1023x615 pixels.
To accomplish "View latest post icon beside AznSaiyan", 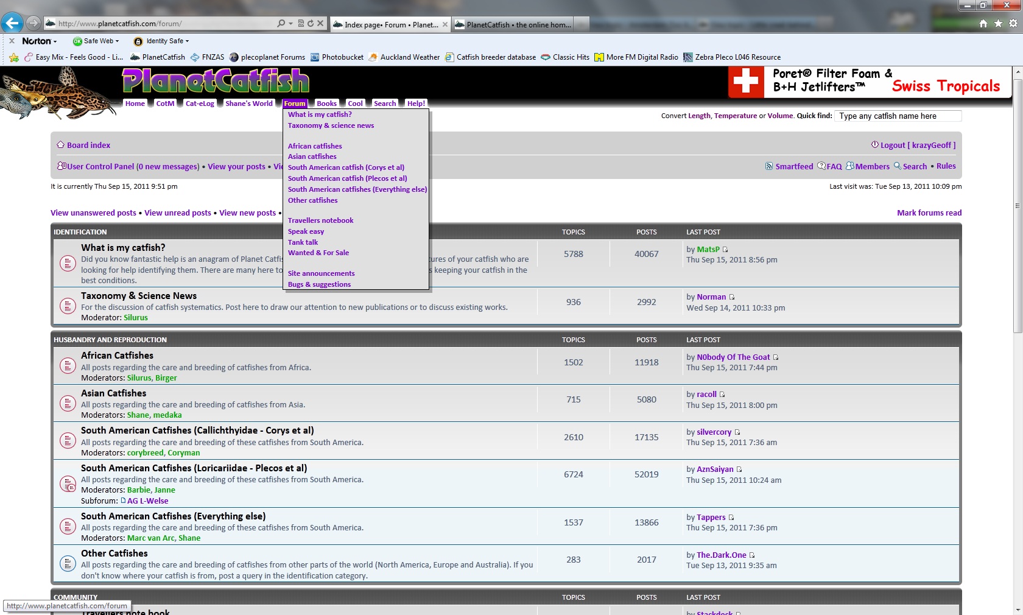I will [x=739, y=469].
